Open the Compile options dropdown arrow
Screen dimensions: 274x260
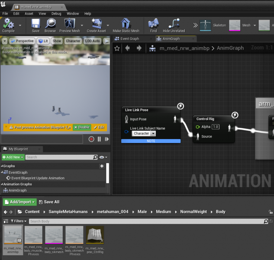[x=20, y=26]
